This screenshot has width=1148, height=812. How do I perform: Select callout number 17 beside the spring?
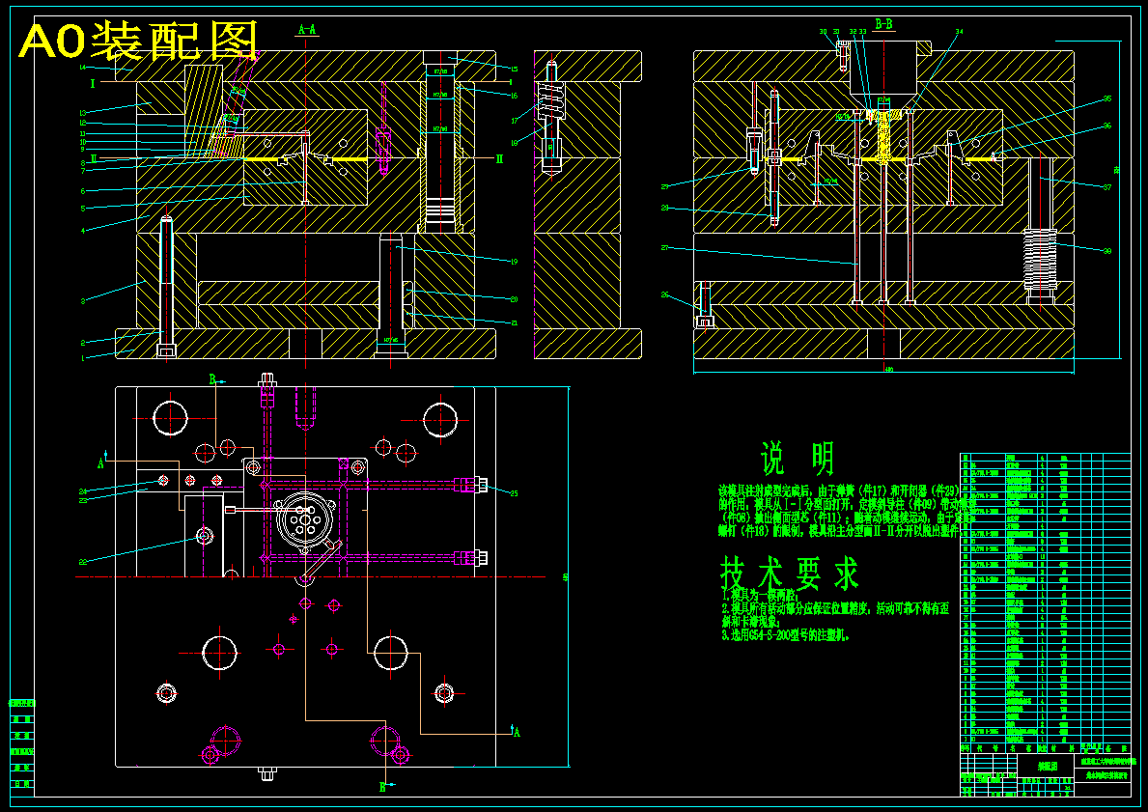tap(514, 121)
